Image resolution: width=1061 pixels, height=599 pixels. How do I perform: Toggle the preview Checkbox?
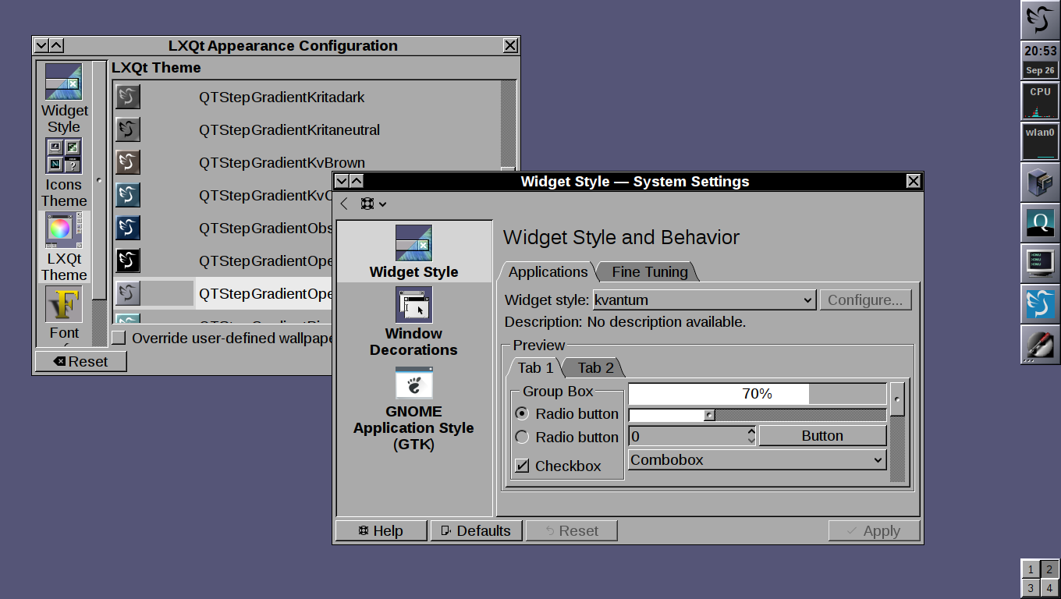click(x=559, y=466)
